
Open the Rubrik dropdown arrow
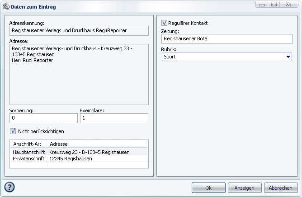[x=288, y=57]
